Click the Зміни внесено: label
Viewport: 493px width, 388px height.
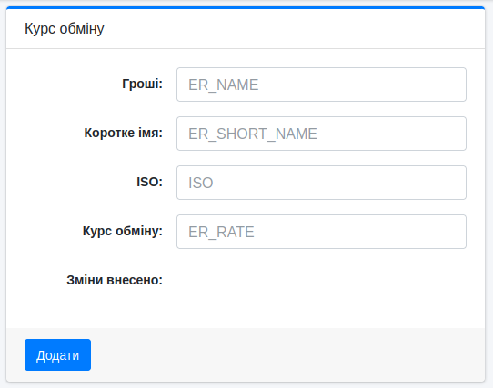tap(115, 280)
